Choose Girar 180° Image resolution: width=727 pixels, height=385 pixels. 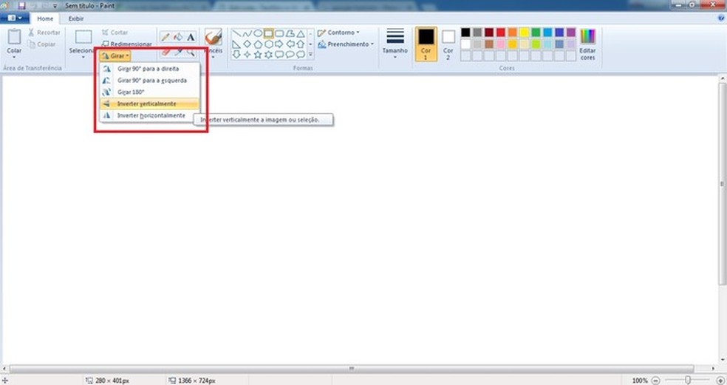point(150,92)
